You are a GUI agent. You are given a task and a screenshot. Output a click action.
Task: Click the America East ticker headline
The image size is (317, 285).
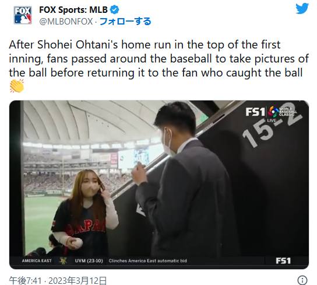(x=147, y=260)
